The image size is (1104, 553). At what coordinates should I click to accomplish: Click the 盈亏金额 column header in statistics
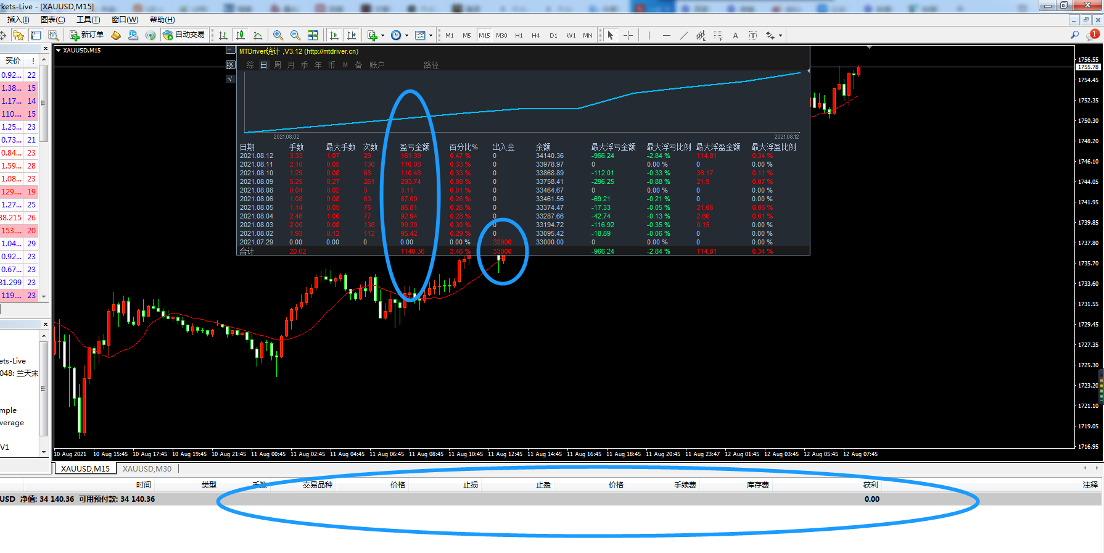(x=414, y=147)
